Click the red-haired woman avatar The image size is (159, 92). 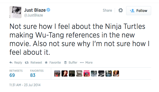coord(65,73)
